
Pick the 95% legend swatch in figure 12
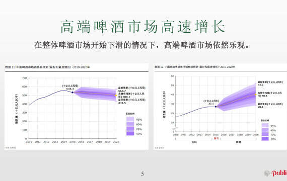pos(265,125)
